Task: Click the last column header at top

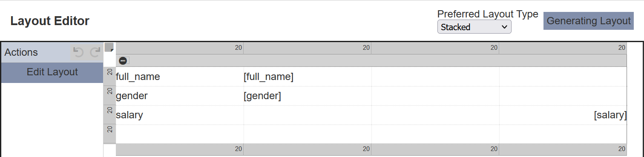Action: click(563, 48)
